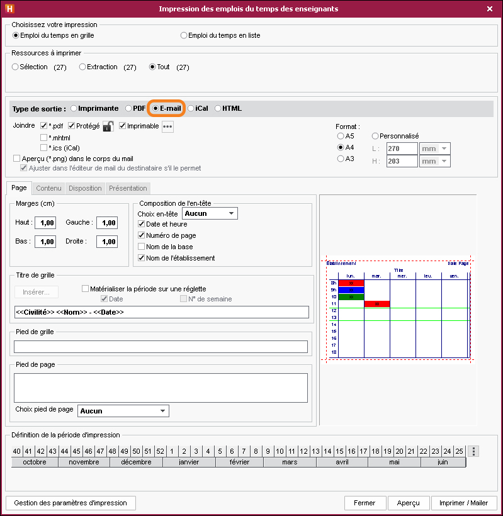Enable the *.ics (iCal) attachment
The image size is (503, 516).
click(44, 147)
